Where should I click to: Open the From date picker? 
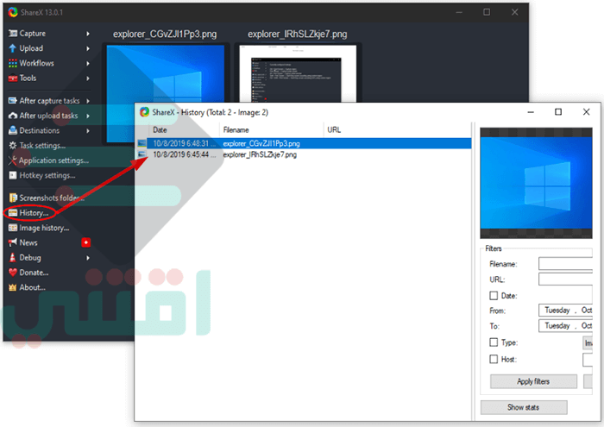(x=565, y=311)
